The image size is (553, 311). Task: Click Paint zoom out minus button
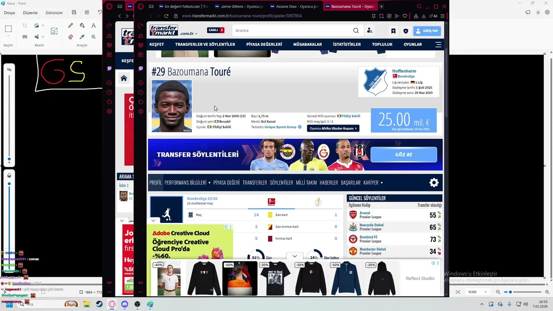click(x=498, y=292)
